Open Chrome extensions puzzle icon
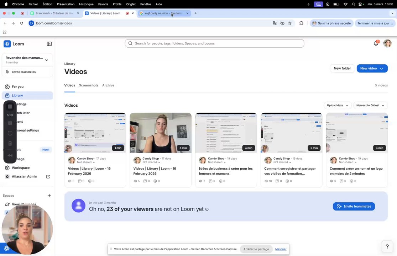This screenshot has width=397, height=256. (301, 23)
